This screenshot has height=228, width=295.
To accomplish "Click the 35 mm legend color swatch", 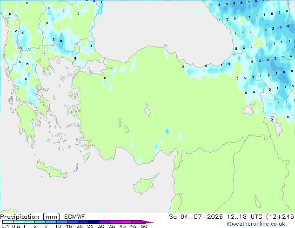I will tap(115, 222).
